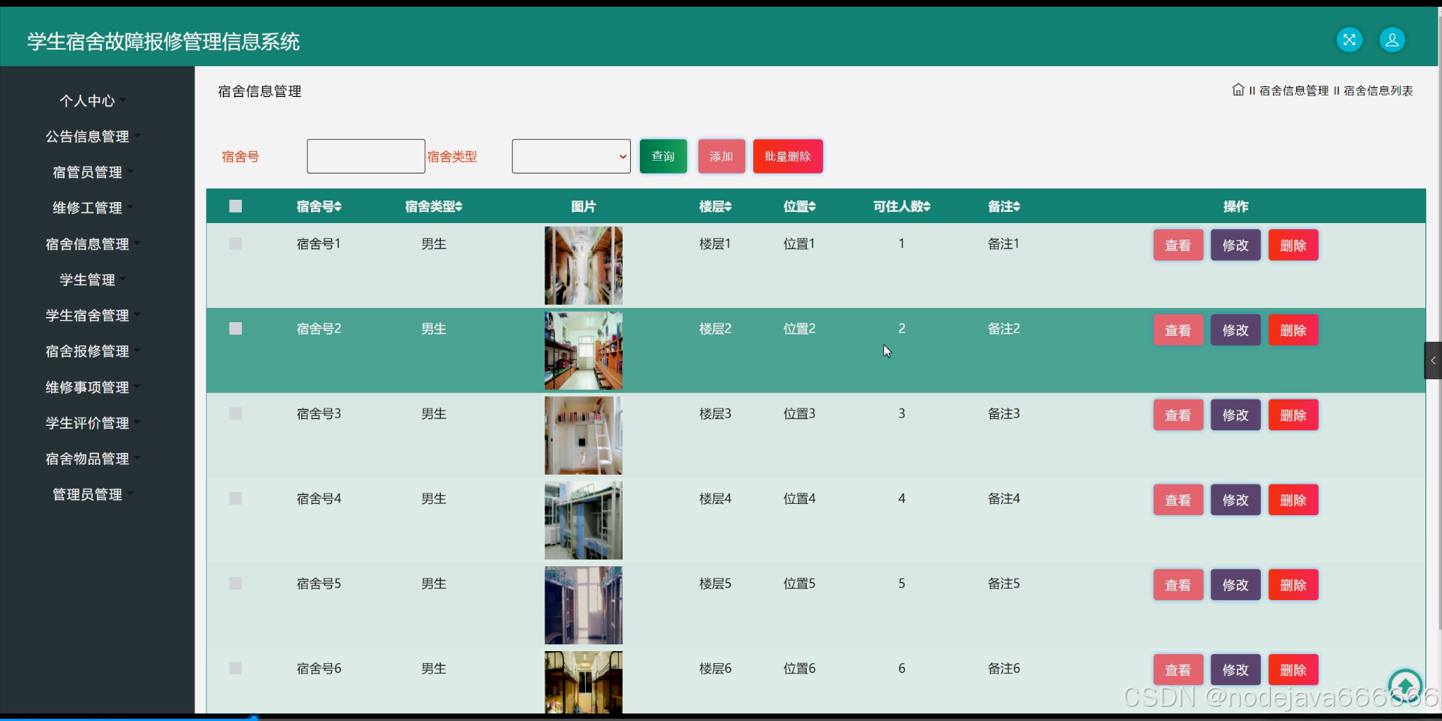
Task: Edit 宿舍号3 with 修改 button
Action: pos(1235,415)
